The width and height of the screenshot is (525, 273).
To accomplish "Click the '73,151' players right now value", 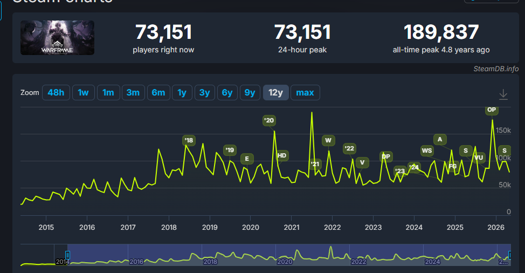I will tap(164, 32).
